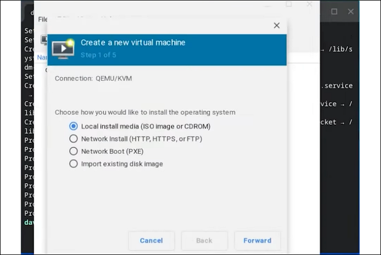Maximize the terminal window
381x255 pixels.
(x=334, y=11)
